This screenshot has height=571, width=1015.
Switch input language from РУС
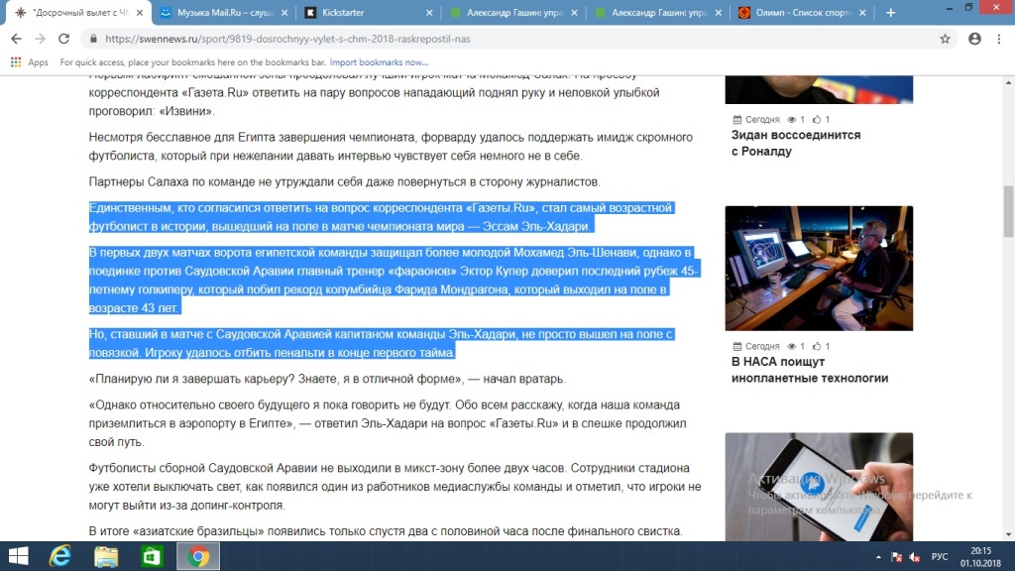click(x=940, y=557)
